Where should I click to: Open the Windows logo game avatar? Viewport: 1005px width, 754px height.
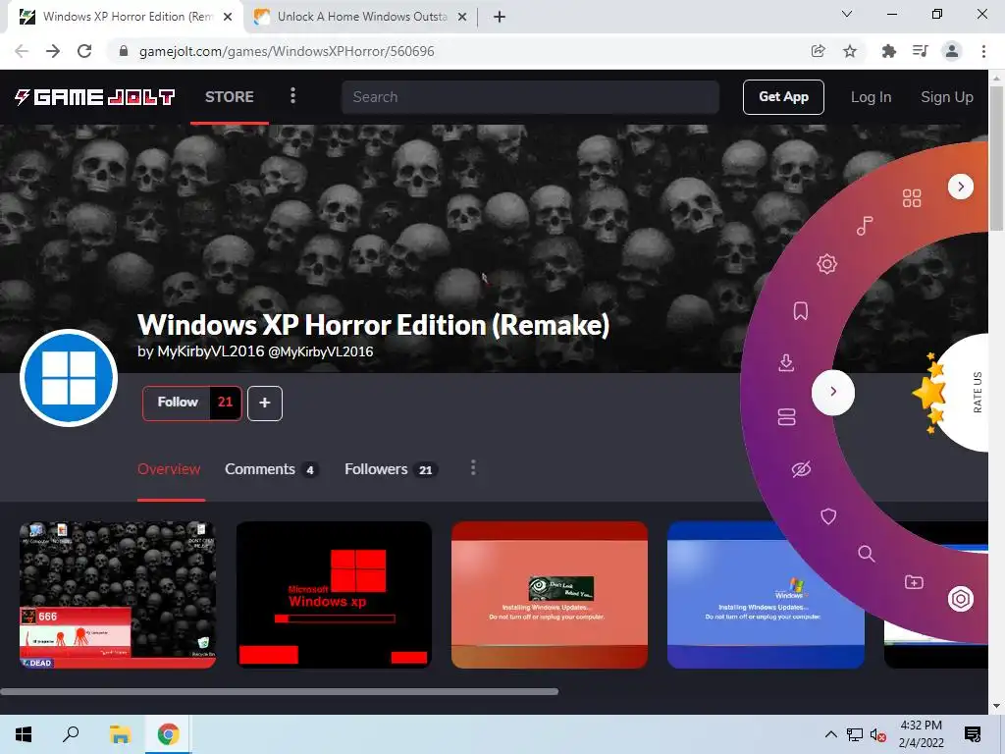click(x=69, y=378)
